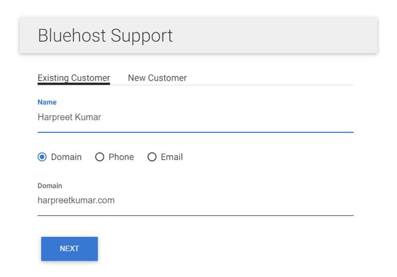Image resolution: width=397 pixels, height=277 pixels.
Task: Open the New Customer tab
Action: tap(157, 78)
